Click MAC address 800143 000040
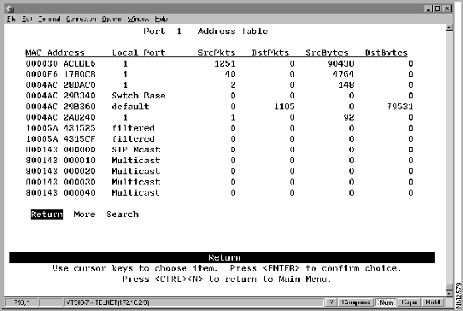The height and width of the screenshot is (311, 463). tap(61, 192)
